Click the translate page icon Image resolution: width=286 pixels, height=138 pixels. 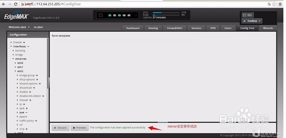(x=269, y=4)
